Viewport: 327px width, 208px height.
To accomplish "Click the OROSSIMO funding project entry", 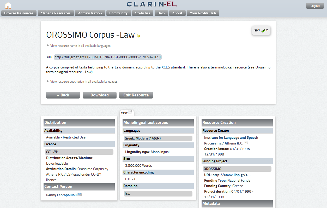I will (237, 169).
